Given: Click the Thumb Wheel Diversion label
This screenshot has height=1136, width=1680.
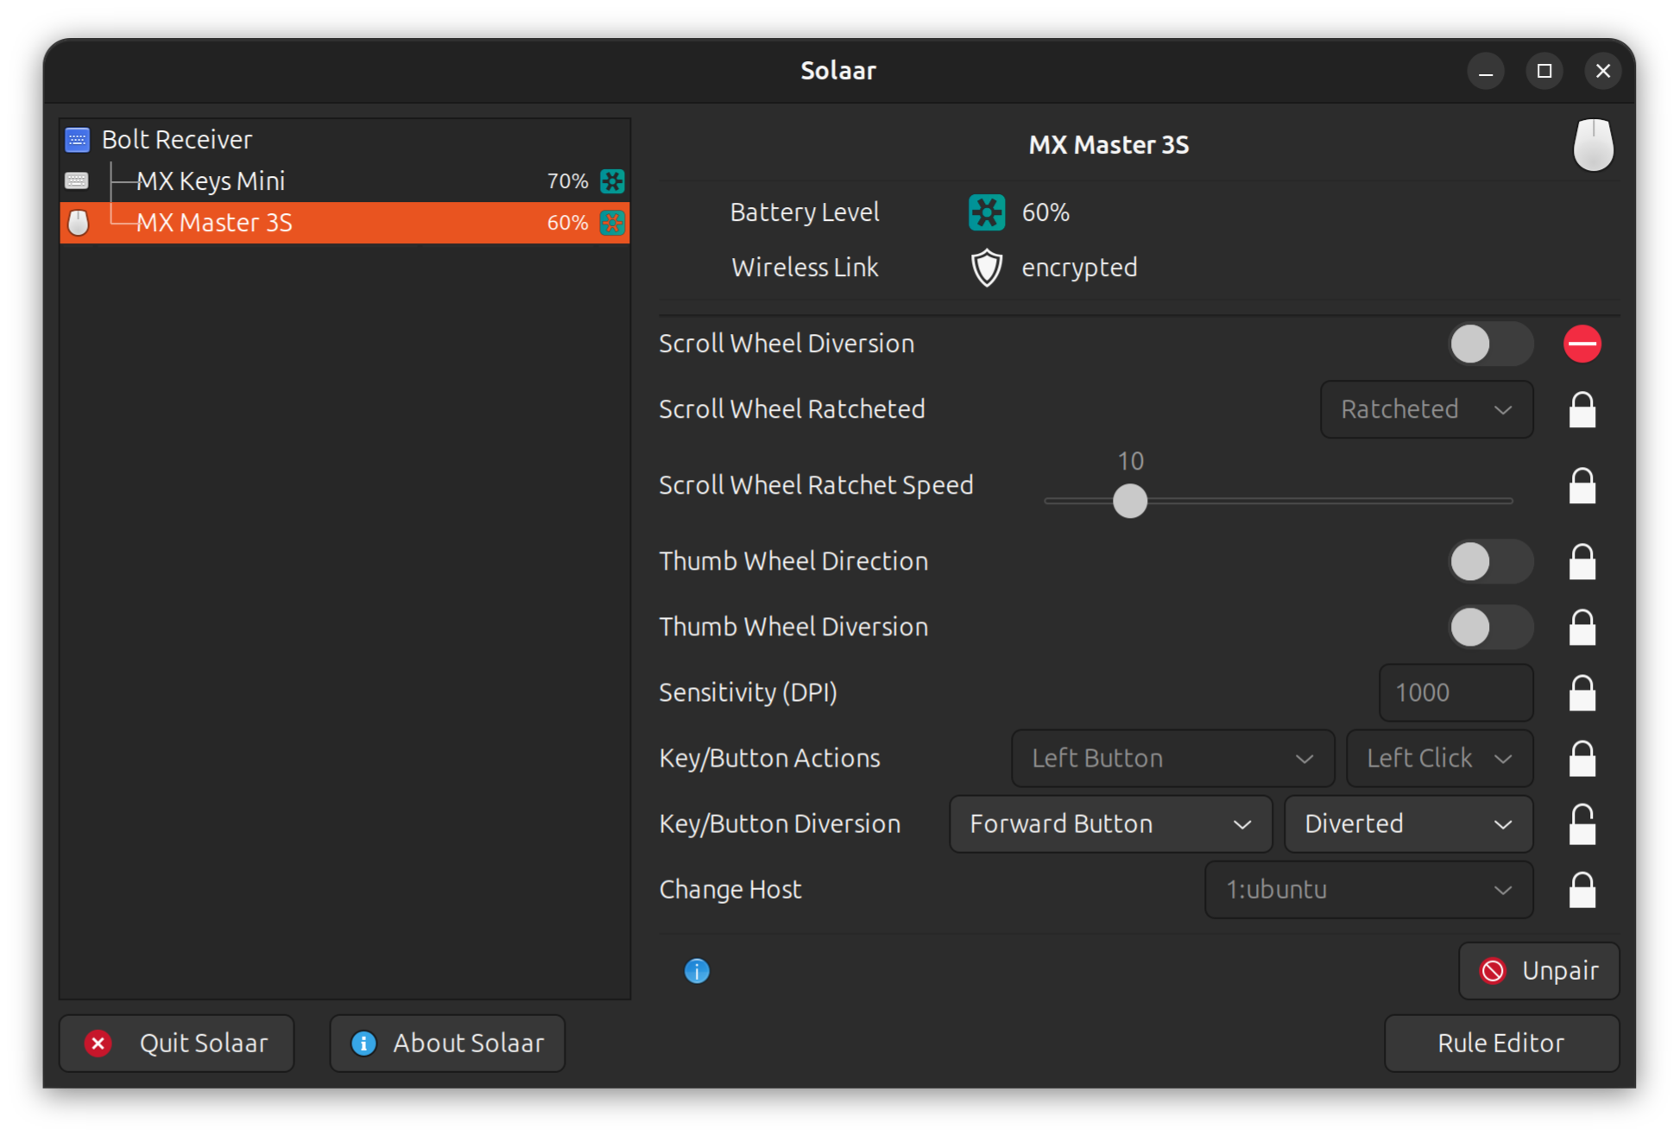Looking at the screenshot, I should pos(793,627).
